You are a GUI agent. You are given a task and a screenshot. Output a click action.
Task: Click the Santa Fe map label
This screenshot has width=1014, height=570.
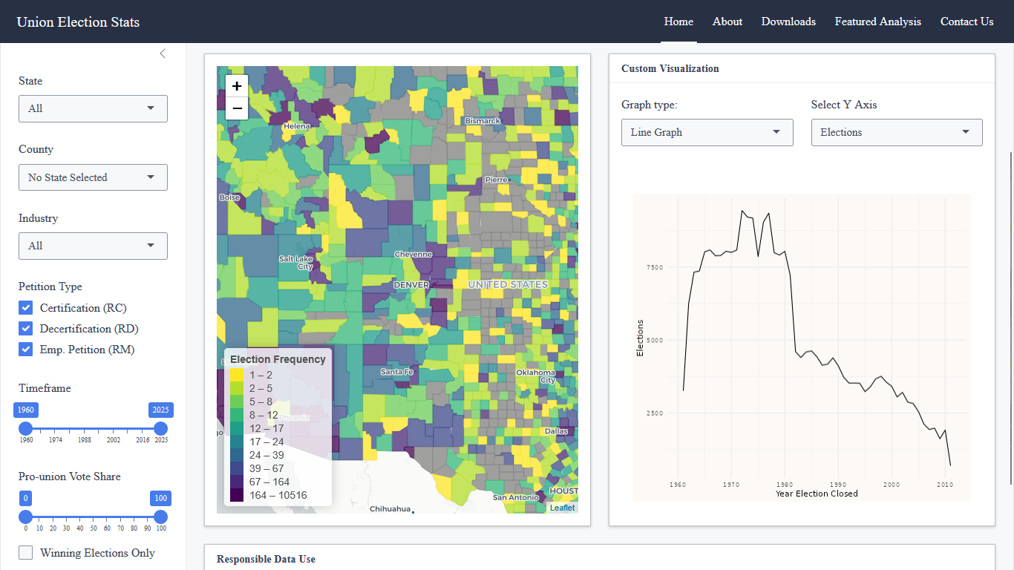click(x=397, y=372)
